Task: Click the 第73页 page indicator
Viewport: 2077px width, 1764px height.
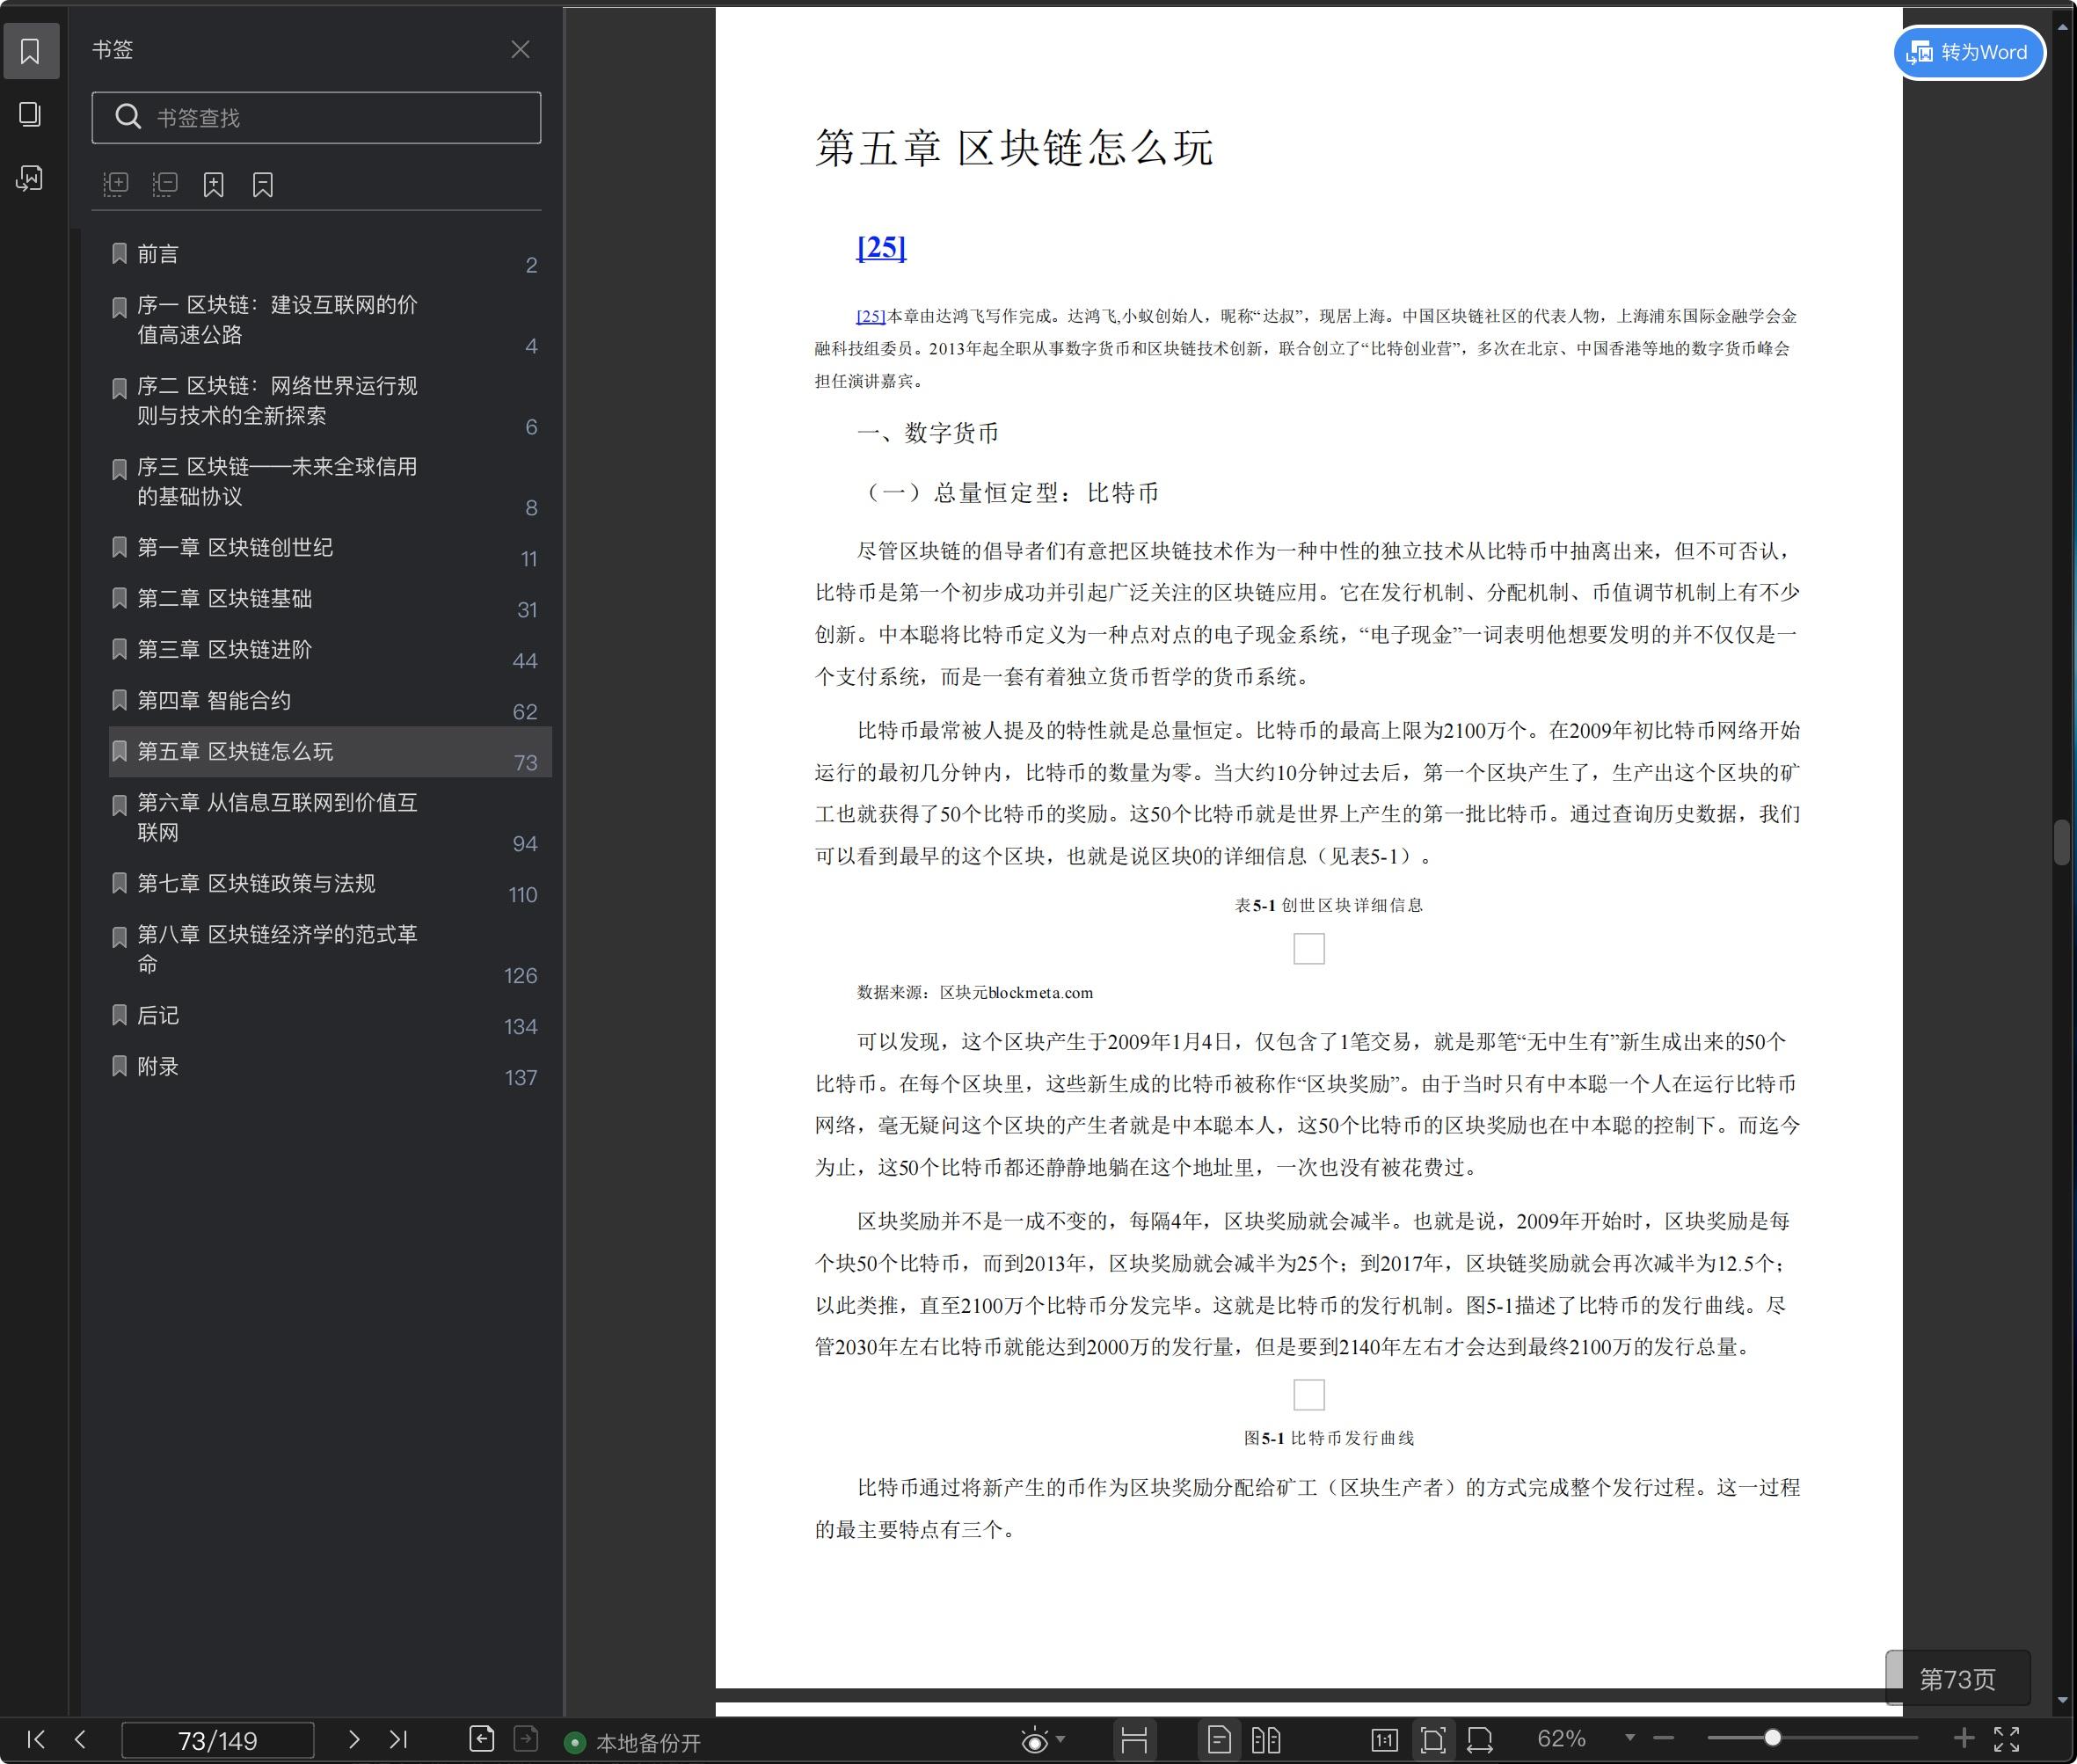Action: [1957, 1679]
